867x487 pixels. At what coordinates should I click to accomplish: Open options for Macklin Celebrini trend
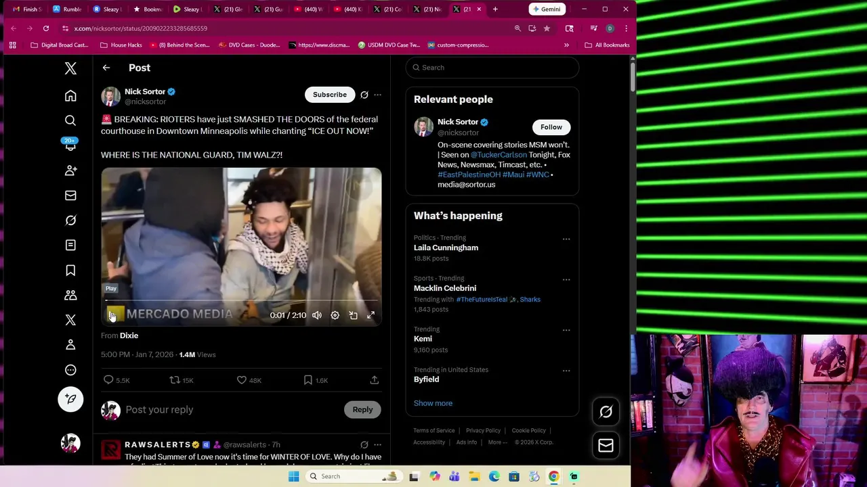pos(566,279)
